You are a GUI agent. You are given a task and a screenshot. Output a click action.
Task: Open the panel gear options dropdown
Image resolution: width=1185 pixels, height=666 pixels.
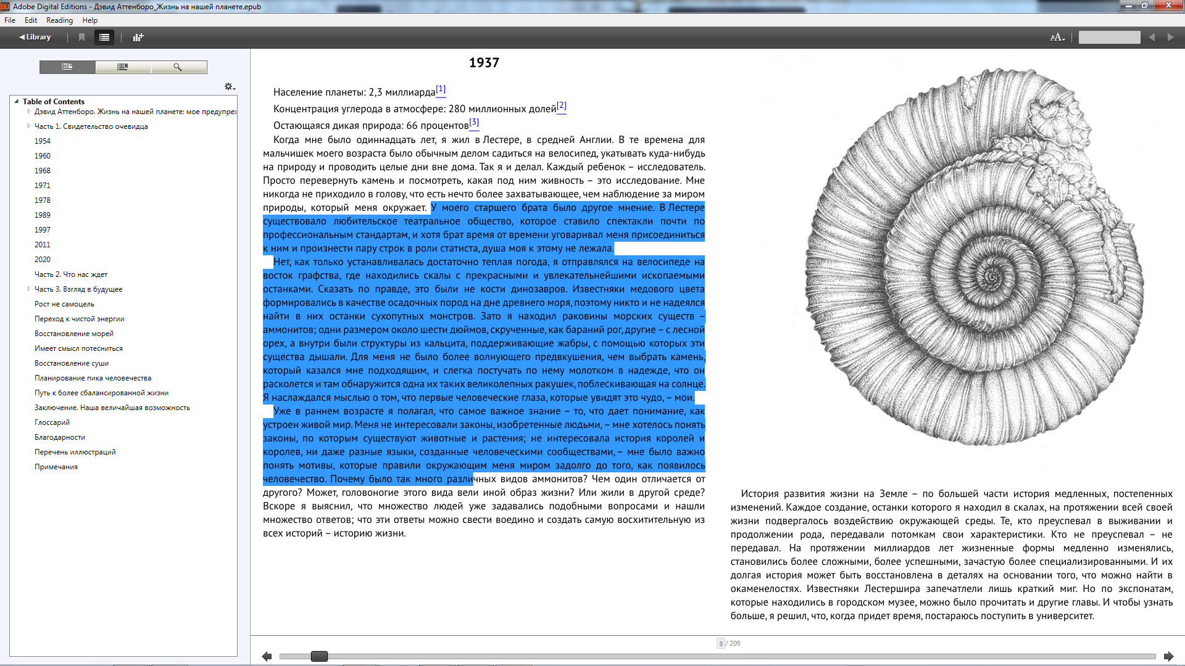coord(230,87)
